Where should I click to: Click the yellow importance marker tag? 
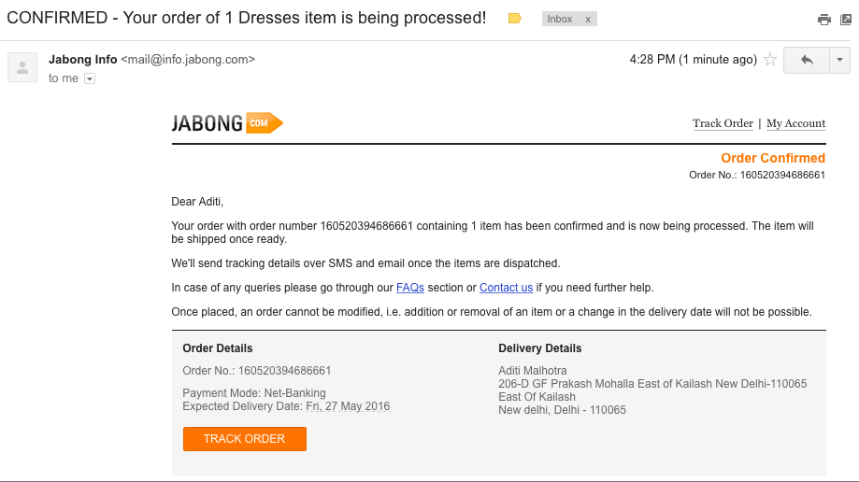click(x=514, y=19)
